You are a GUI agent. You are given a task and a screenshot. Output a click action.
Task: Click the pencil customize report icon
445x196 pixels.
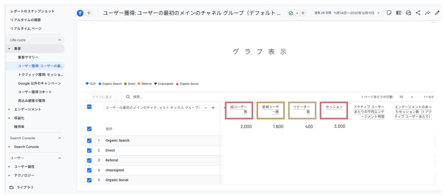(437, 13)
